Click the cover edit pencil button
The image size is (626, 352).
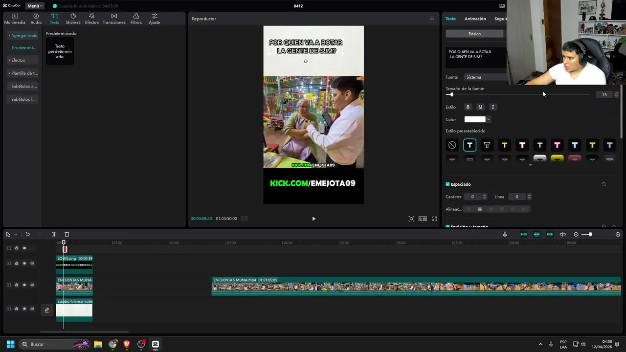(x=47, y=310)
